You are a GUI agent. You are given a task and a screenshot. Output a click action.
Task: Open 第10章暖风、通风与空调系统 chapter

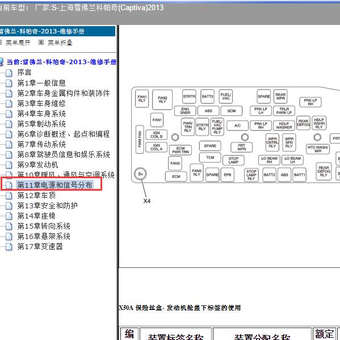(66, 174)
